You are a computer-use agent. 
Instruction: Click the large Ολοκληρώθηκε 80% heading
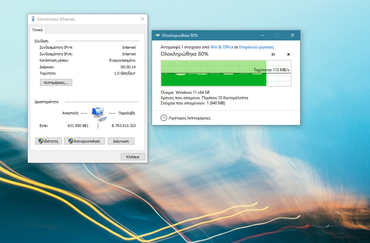click(x=185, y=54)
